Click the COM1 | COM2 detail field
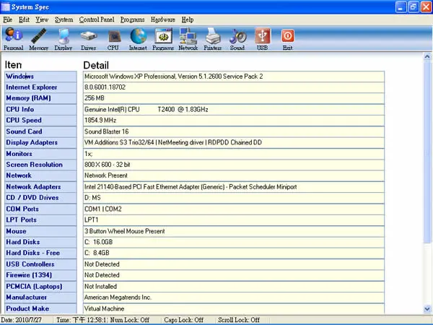Image resolution: width=433 pixels, height=325 pixels. [234, 209]
